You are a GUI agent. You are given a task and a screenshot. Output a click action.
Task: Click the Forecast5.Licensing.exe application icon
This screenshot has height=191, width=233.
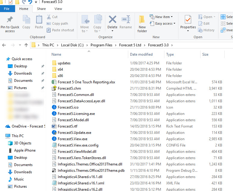[x=54, y=113]
